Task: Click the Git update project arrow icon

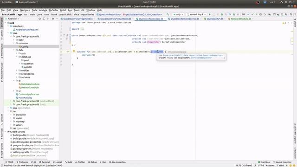Action: 248,14
